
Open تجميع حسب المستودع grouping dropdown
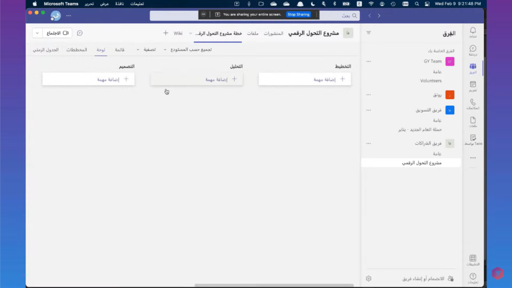[188, 49]
